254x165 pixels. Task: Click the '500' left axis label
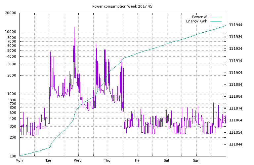coord(13,113)
